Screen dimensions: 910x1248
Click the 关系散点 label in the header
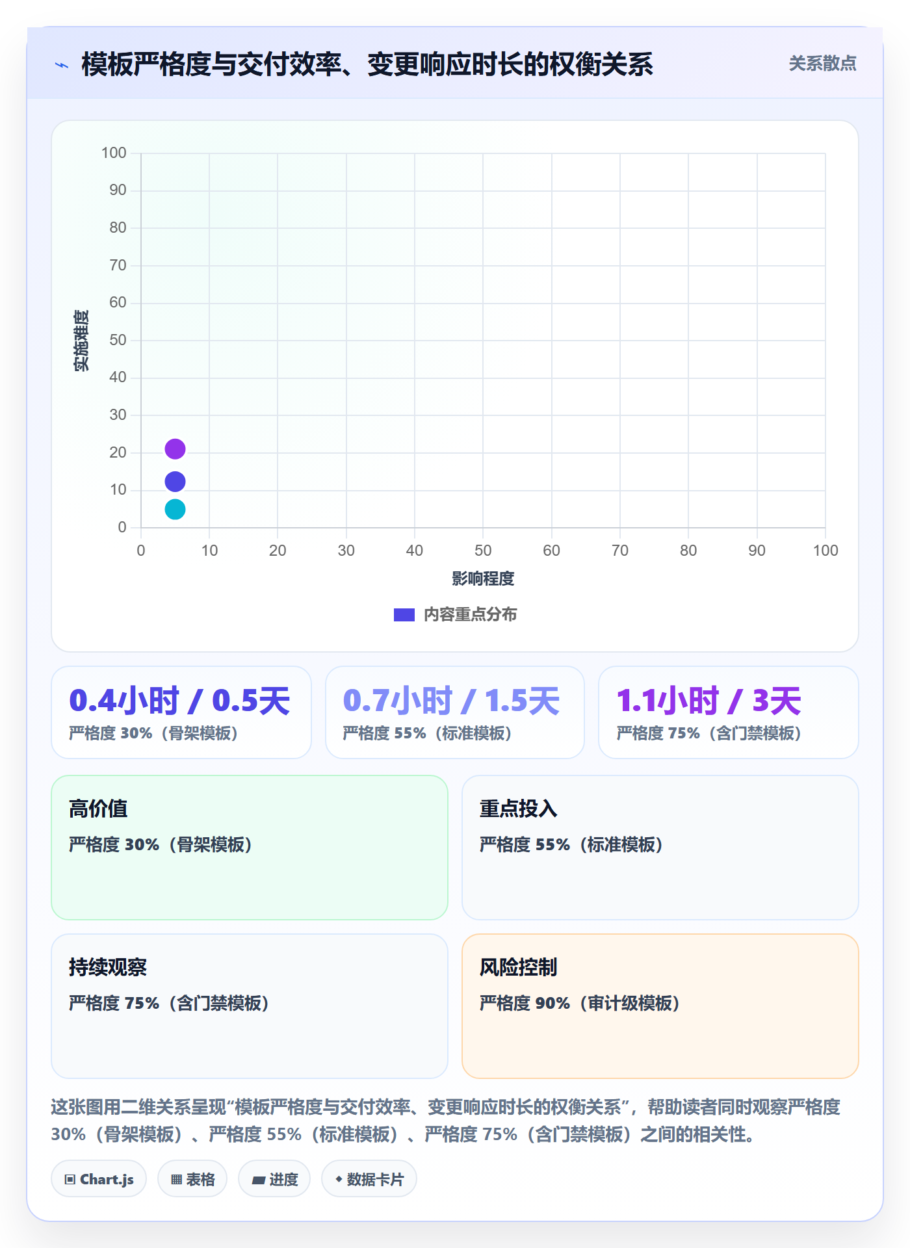[822, 64]
